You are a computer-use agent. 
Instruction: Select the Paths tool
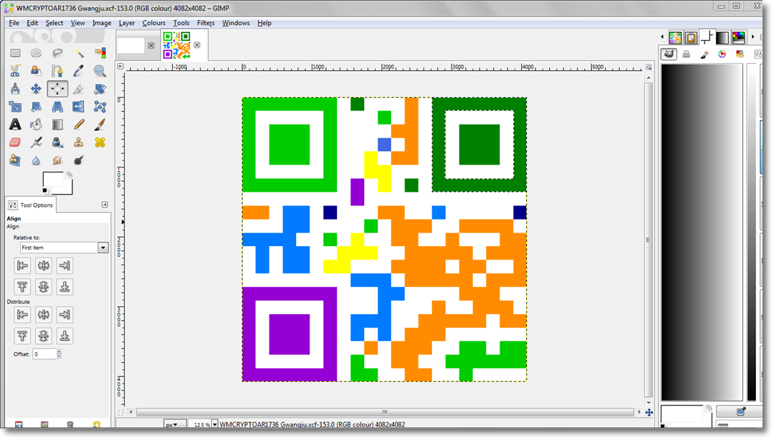57,71
